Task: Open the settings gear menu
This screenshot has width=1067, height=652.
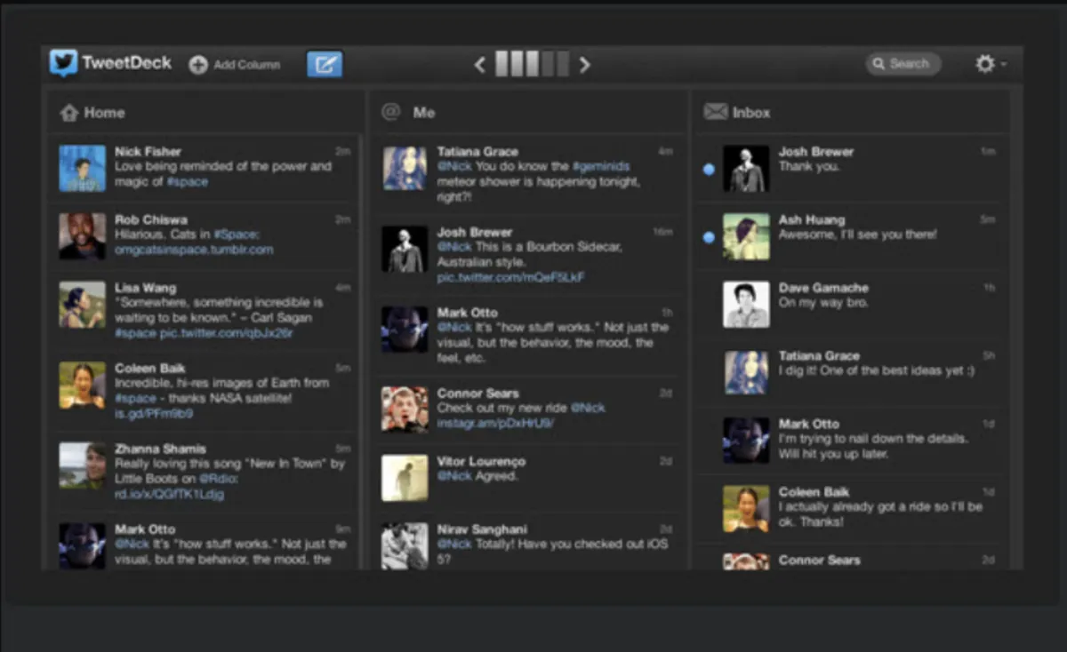Action: click(x=985, y=64)
